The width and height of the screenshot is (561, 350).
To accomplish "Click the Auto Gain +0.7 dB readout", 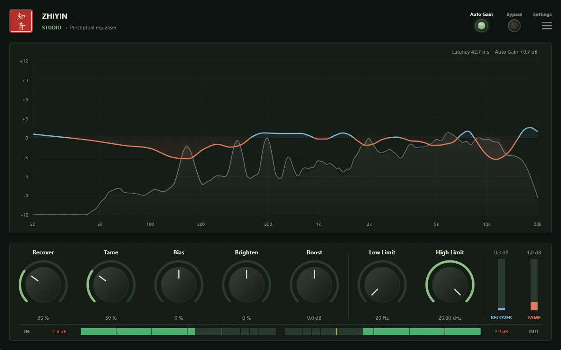I will (516, 52).
